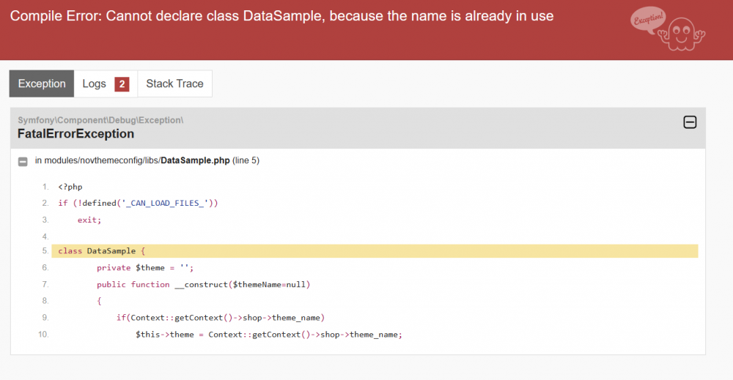Click the $this->theme assignment line
This screenshot has width=733, height=380.
coord(269,335)
